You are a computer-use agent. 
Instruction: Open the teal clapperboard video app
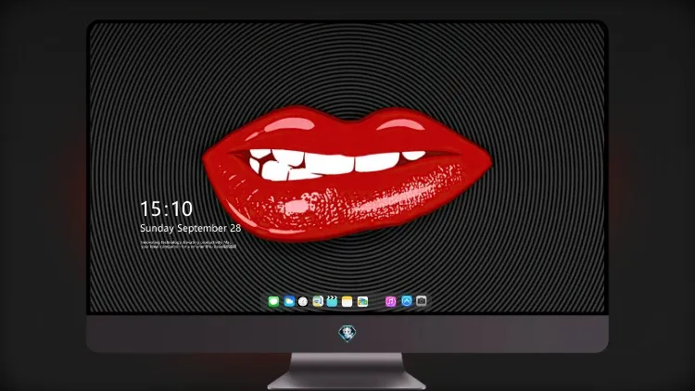coord(332,301)
